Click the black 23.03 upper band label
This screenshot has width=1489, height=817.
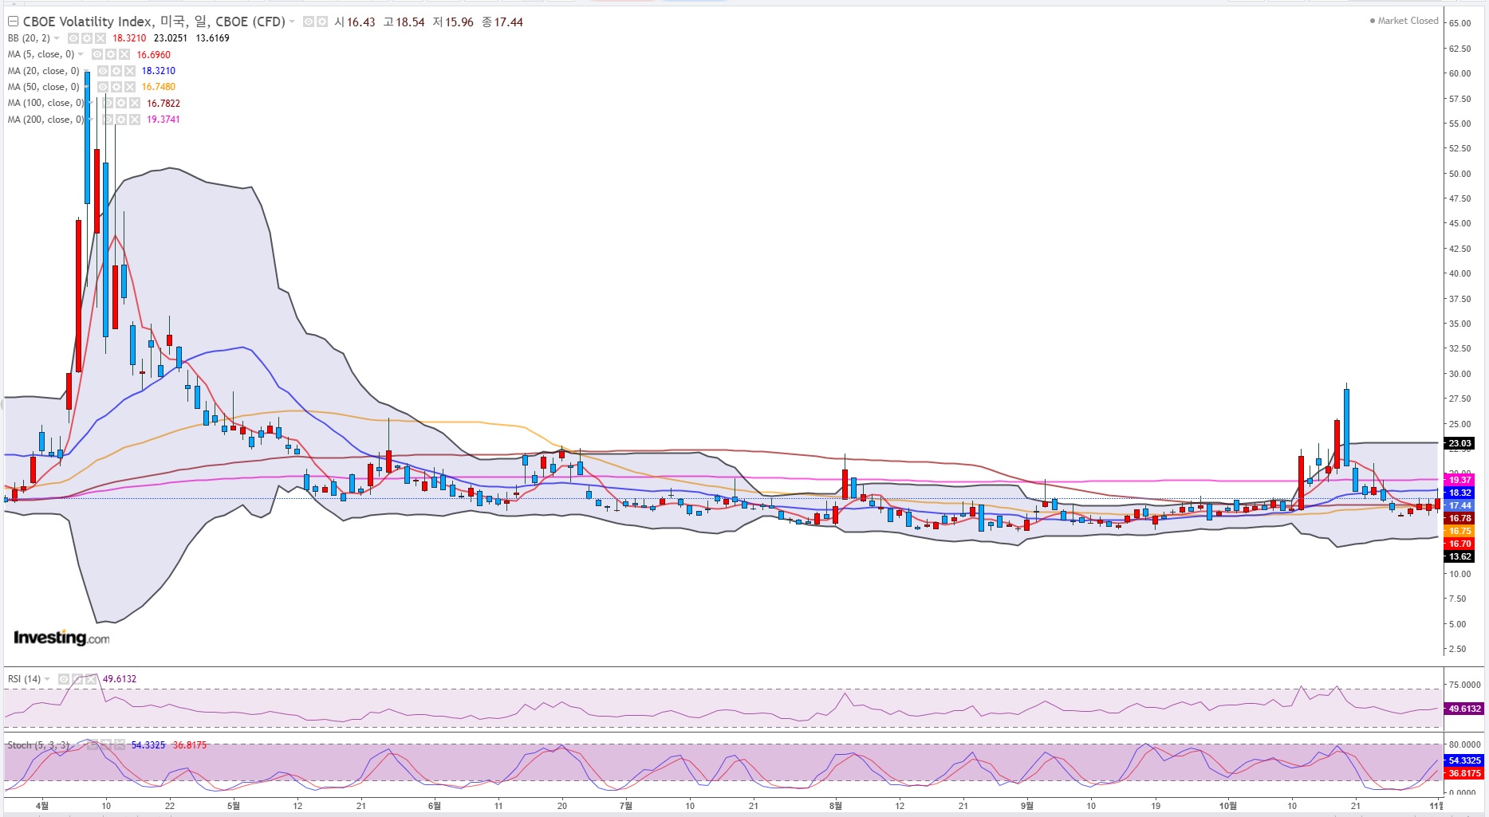(x=1459, y=443)
